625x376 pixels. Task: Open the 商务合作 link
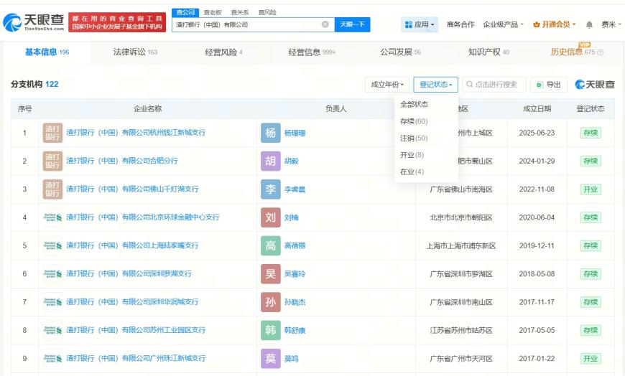click(x=460, y=24)
